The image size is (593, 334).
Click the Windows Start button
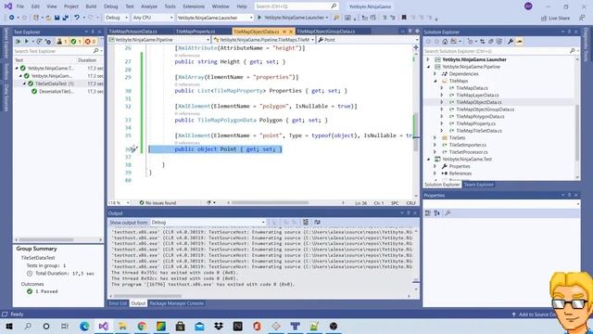coord(8,326)
